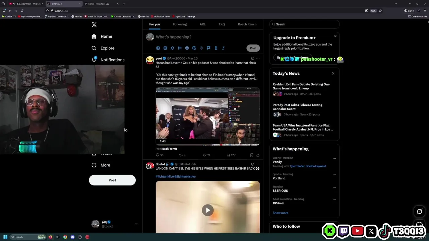View analytics for yeet's post
Viewport: 429px width, 241px height.
click(x=231, y=155)
